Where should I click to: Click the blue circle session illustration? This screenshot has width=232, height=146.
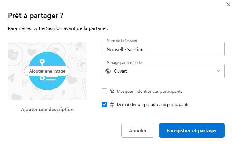47,83
